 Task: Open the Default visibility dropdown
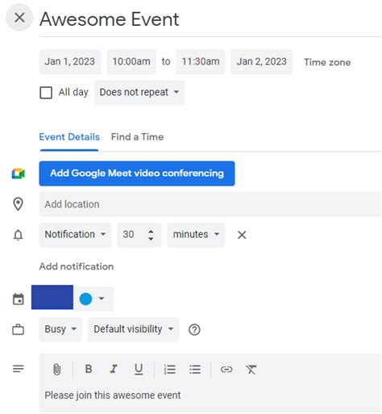pyautogui.click(x=133, y=329)
